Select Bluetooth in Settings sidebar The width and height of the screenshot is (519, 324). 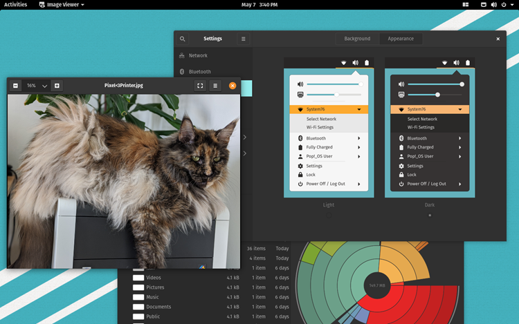(x=213, y=72)
